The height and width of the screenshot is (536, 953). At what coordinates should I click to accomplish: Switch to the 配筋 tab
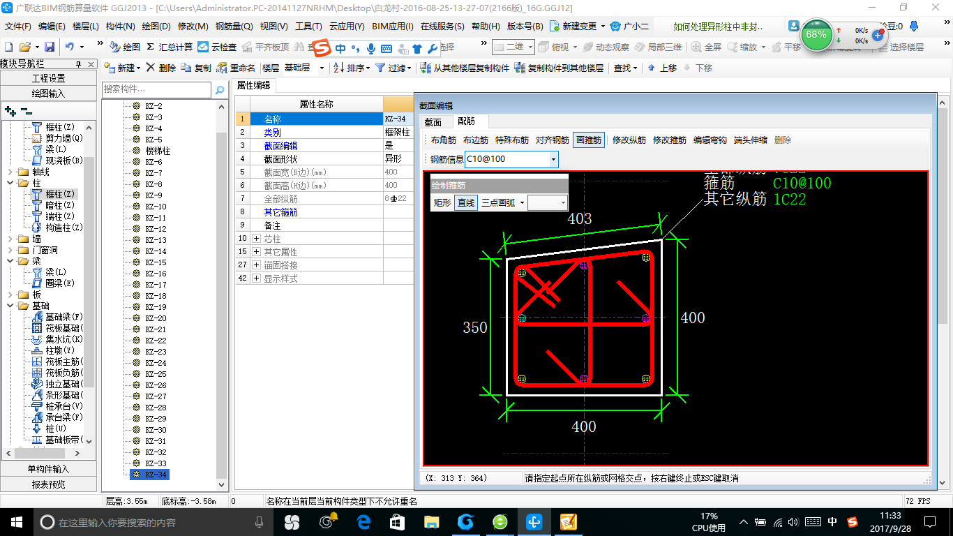(467, 122)
